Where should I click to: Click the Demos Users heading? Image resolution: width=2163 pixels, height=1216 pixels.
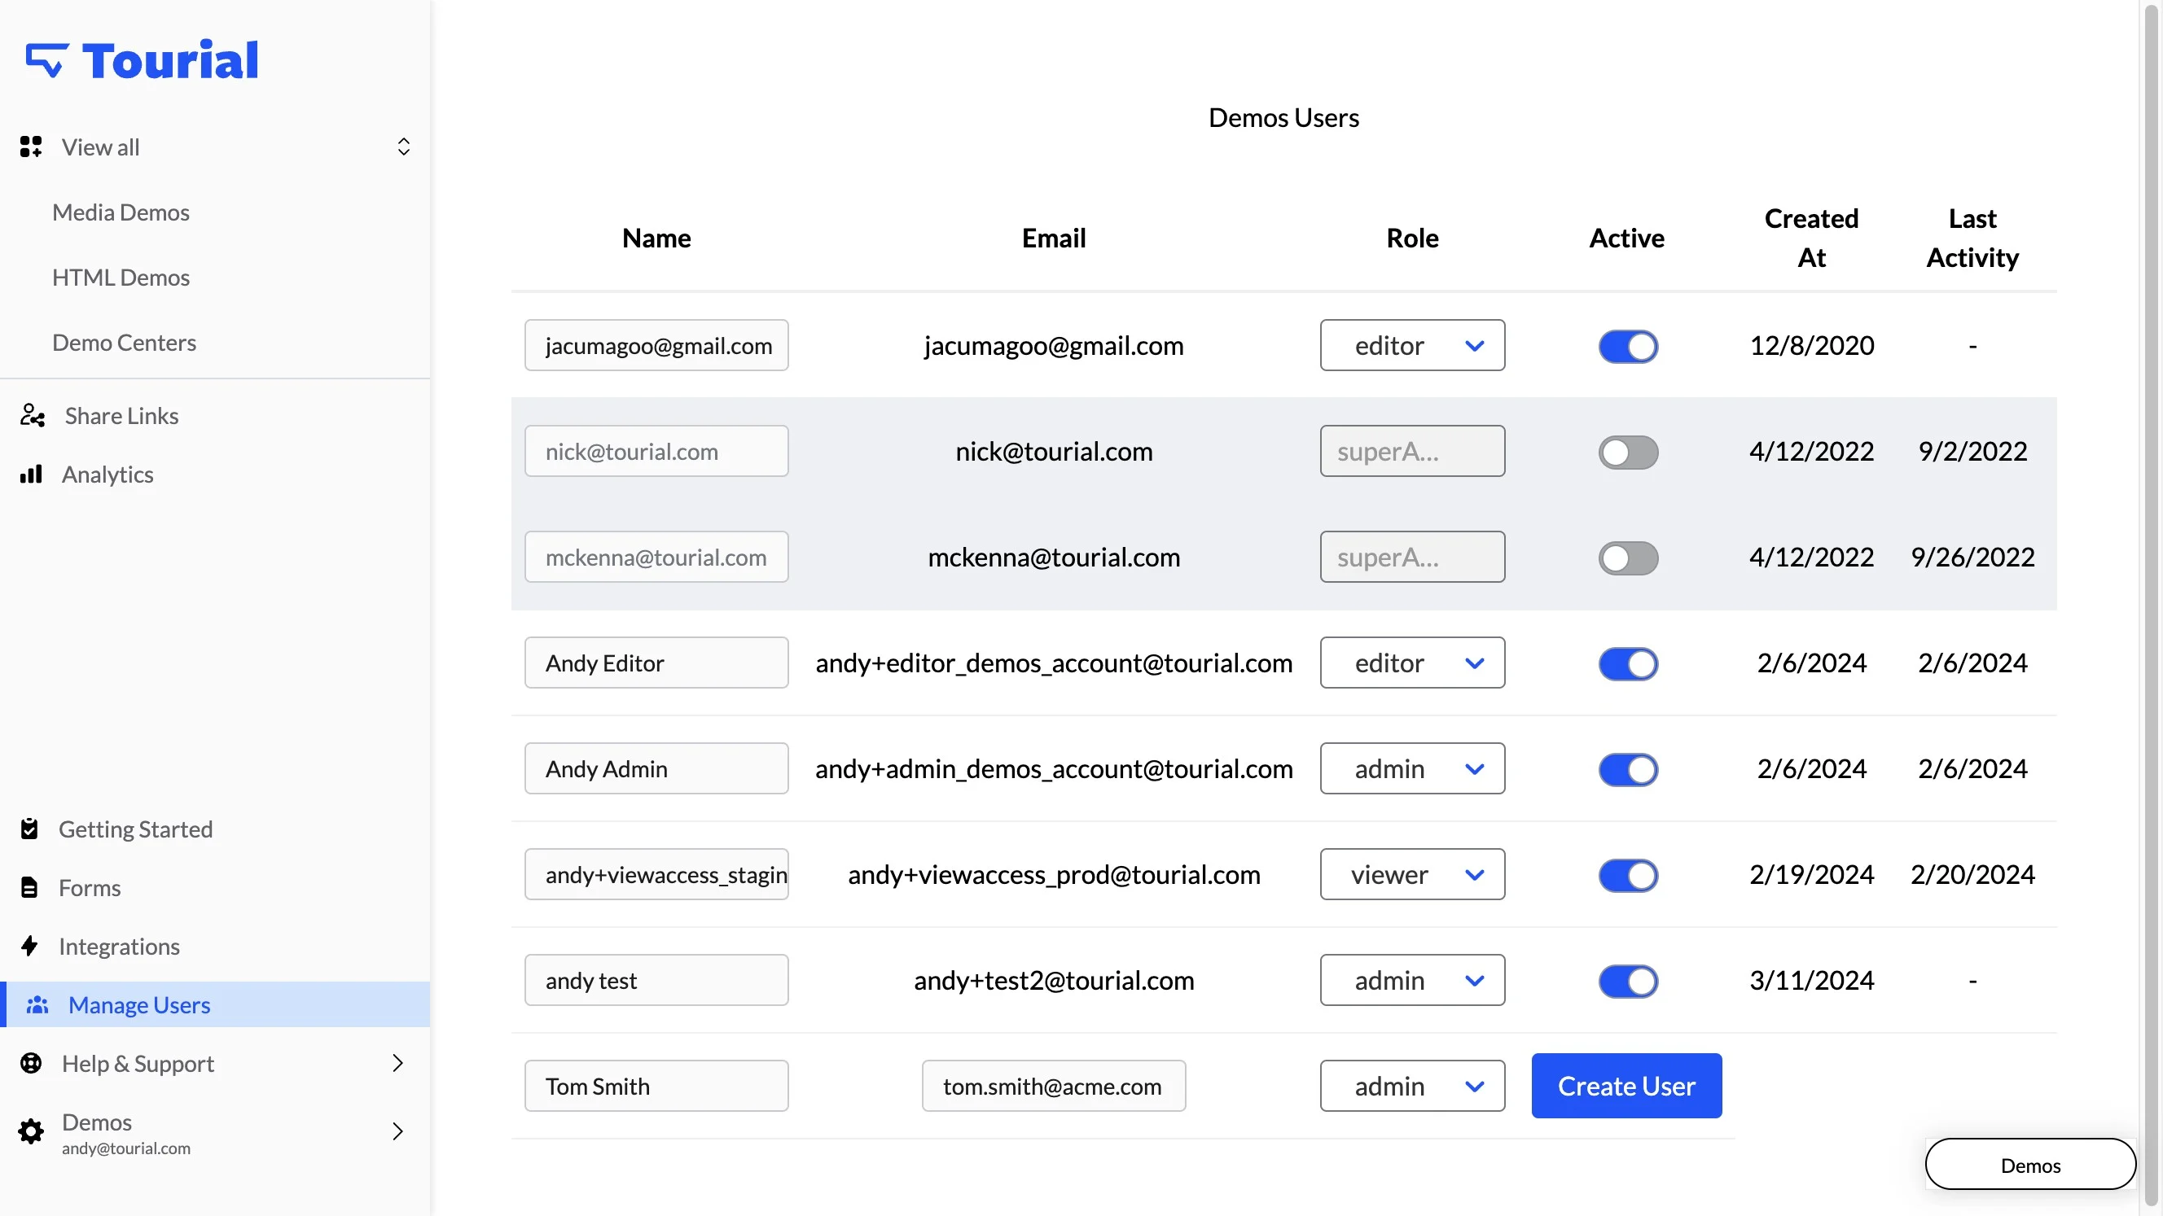tap(1283, 117)
